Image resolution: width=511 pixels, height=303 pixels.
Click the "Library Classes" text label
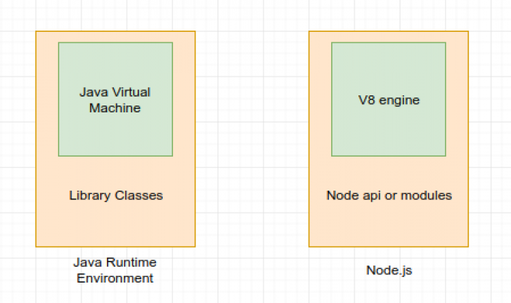tap(116, 195)
